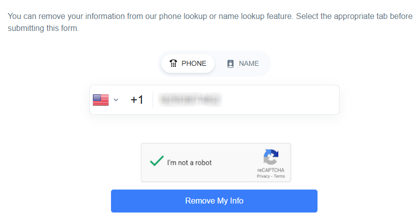The width and height of the screenshot is (419, 222).
Task: Expand the country chevron next to flag
Action: click(116, 100)
